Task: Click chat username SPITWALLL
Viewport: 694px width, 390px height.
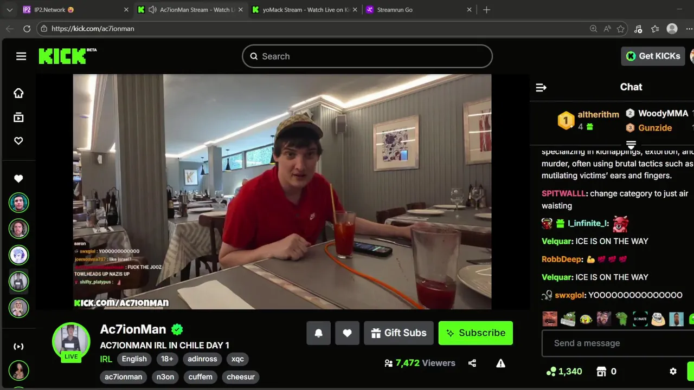Action: click(x=563, y=193)
